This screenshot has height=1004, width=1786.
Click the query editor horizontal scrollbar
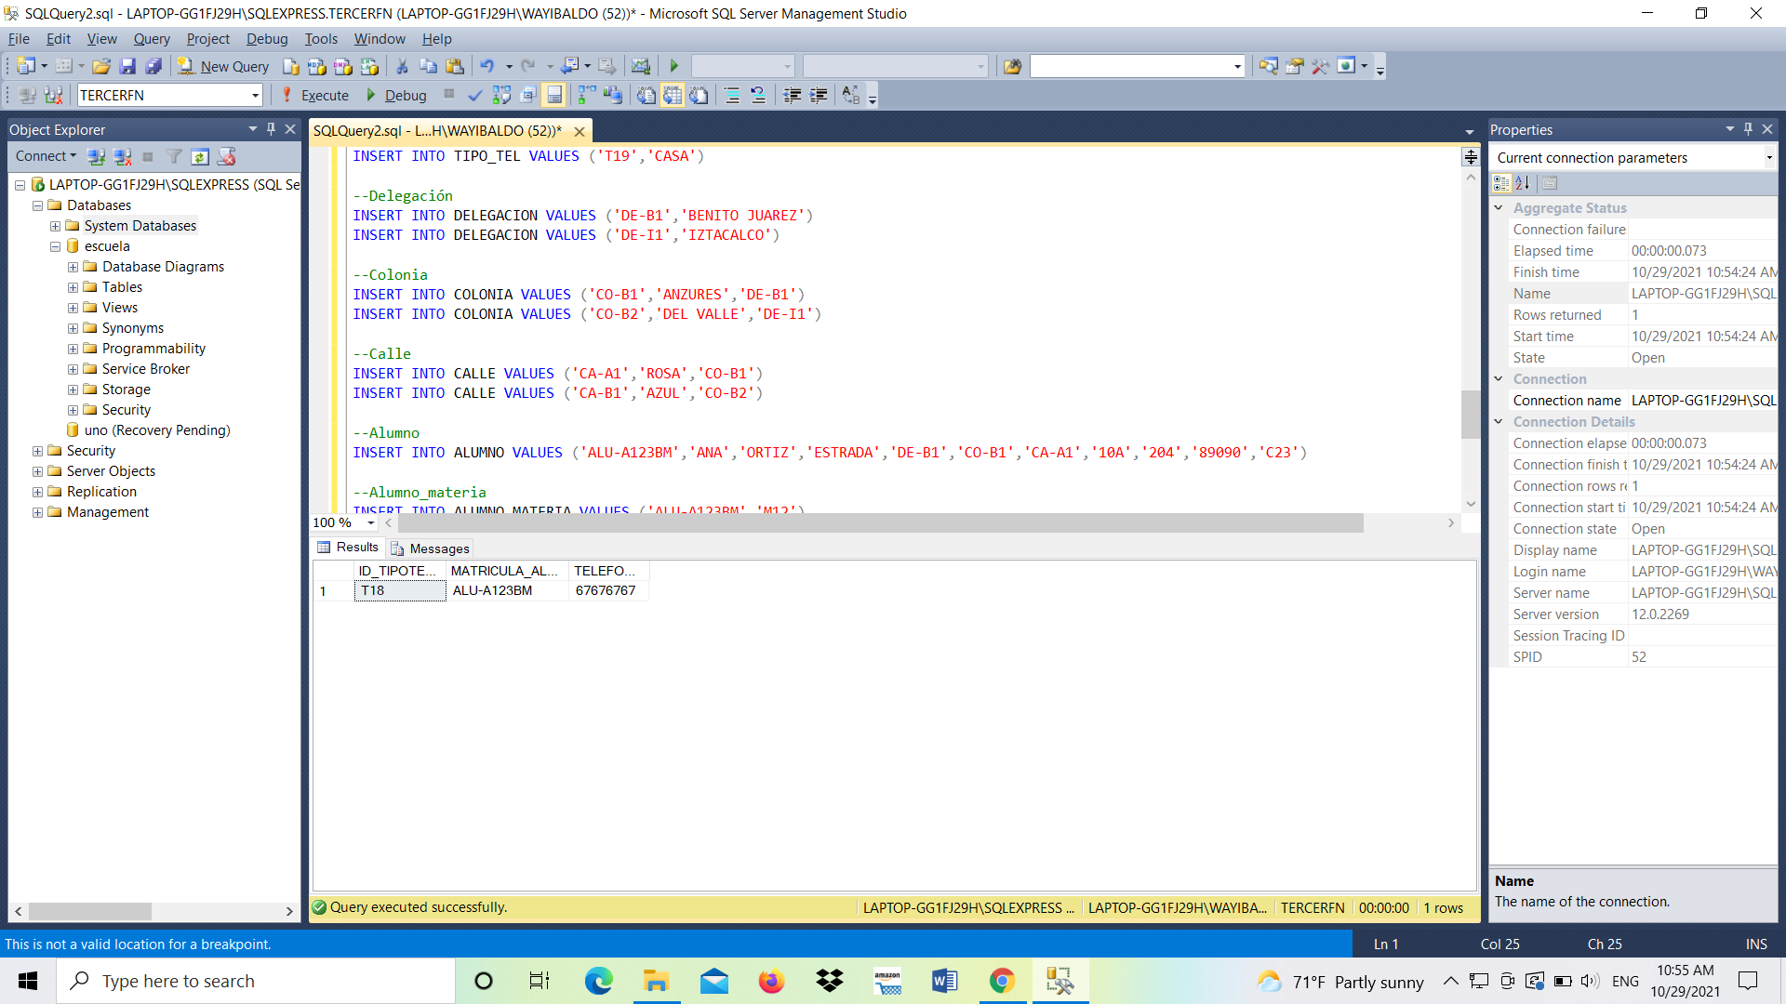(x=879, y=523)
